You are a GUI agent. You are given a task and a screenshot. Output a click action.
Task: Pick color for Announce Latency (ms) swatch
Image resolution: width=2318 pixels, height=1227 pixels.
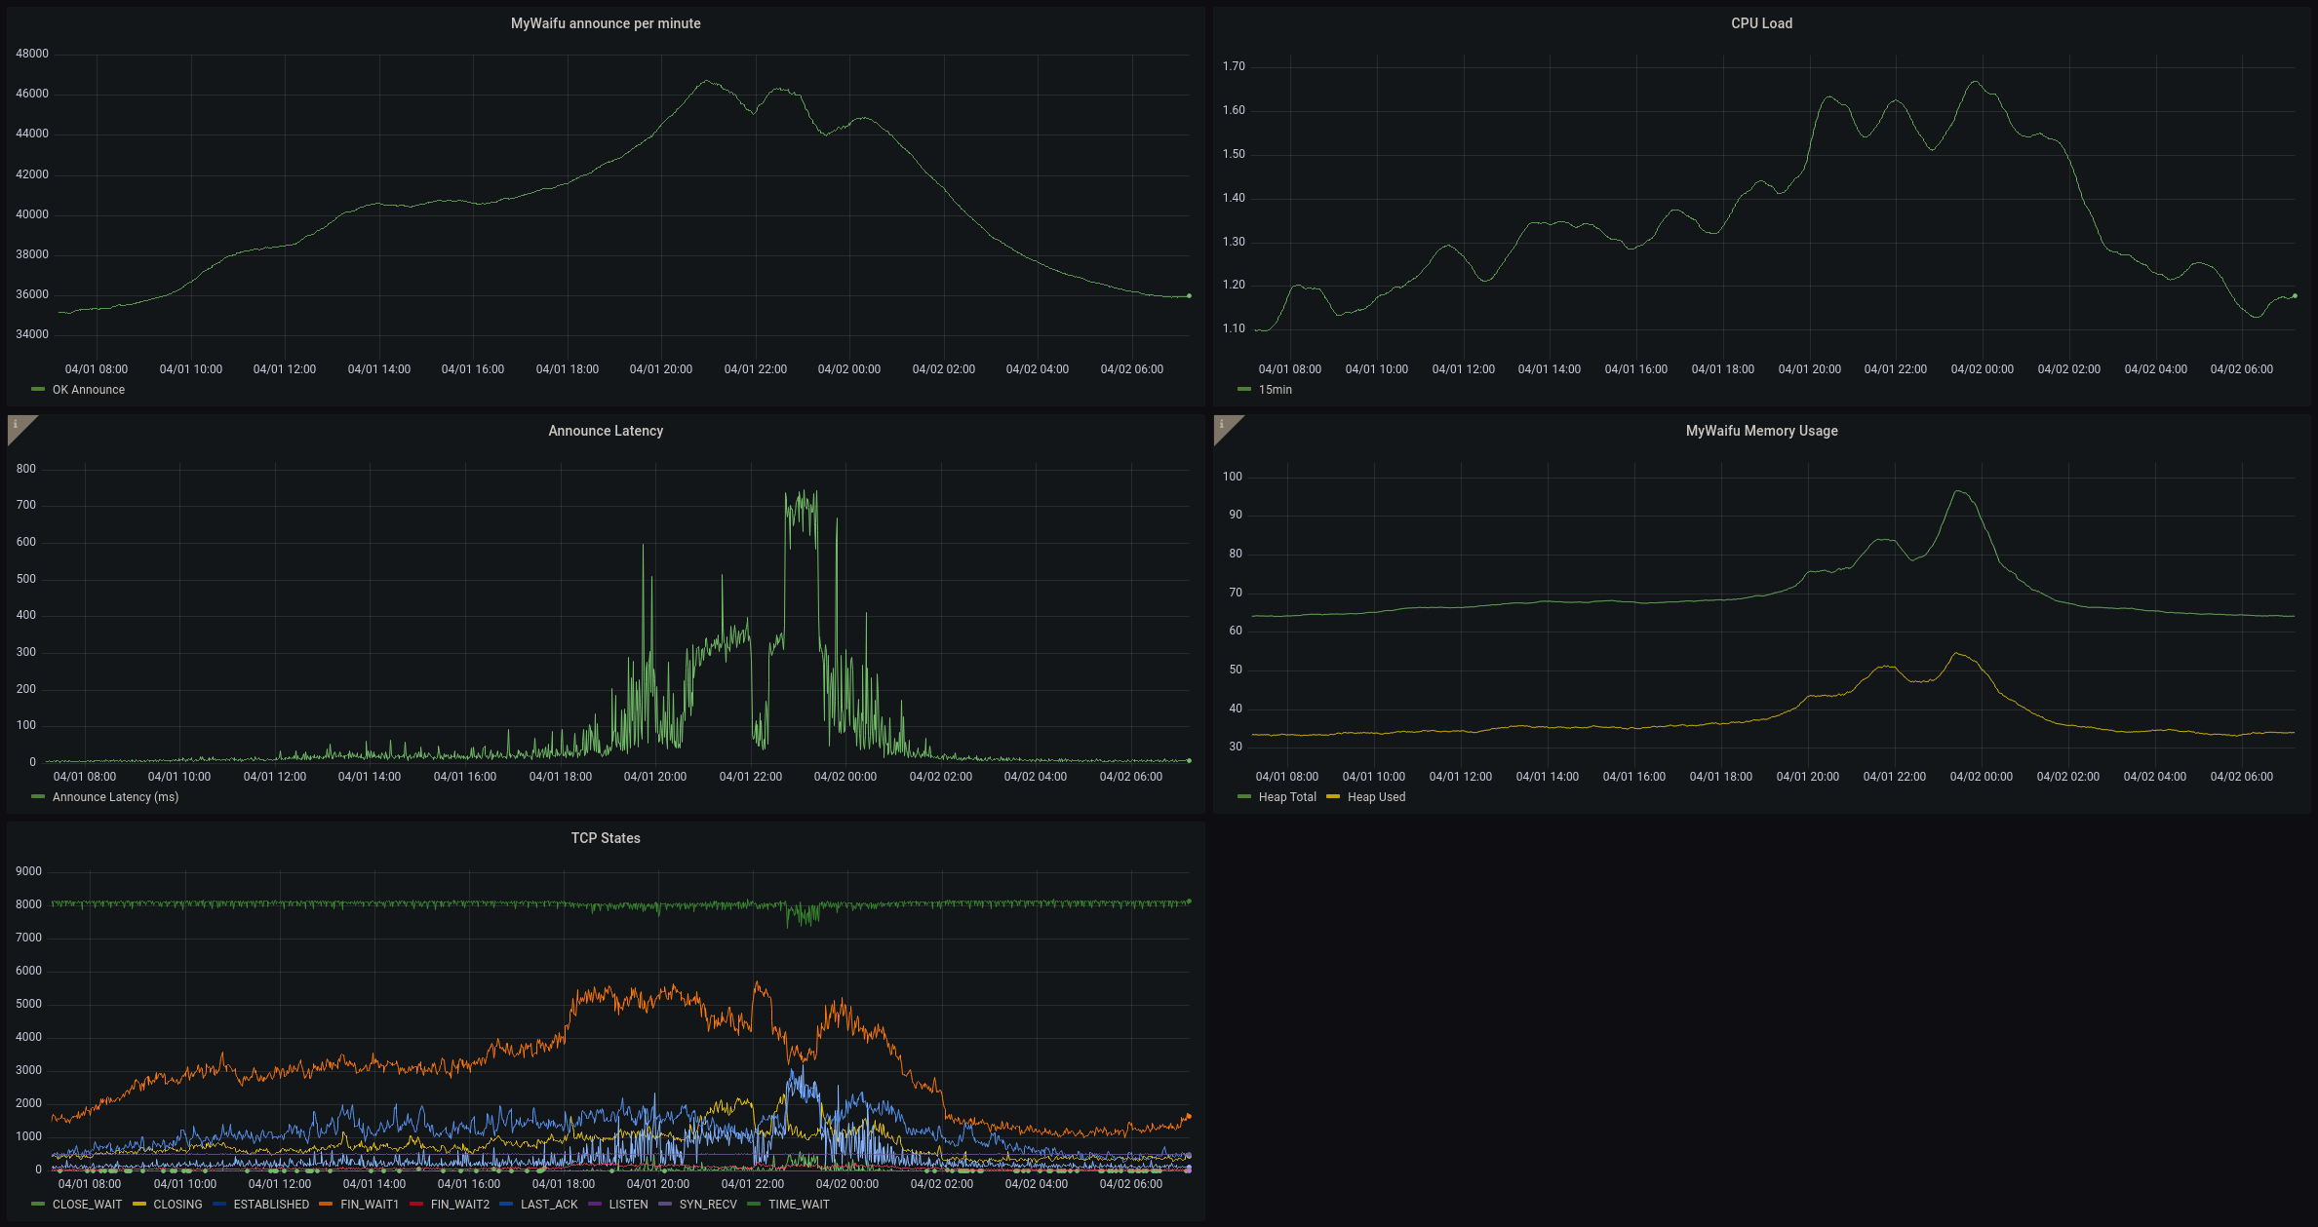point(38,797)
